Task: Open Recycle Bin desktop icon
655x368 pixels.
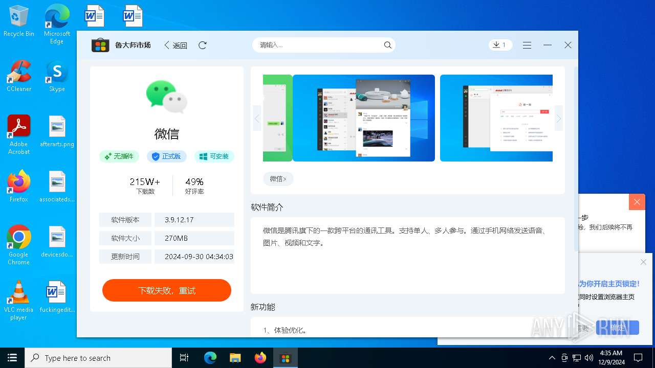Action: [x=19, y=21]
